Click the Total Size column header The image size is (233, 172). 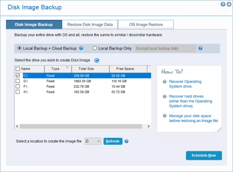(91, 69)
